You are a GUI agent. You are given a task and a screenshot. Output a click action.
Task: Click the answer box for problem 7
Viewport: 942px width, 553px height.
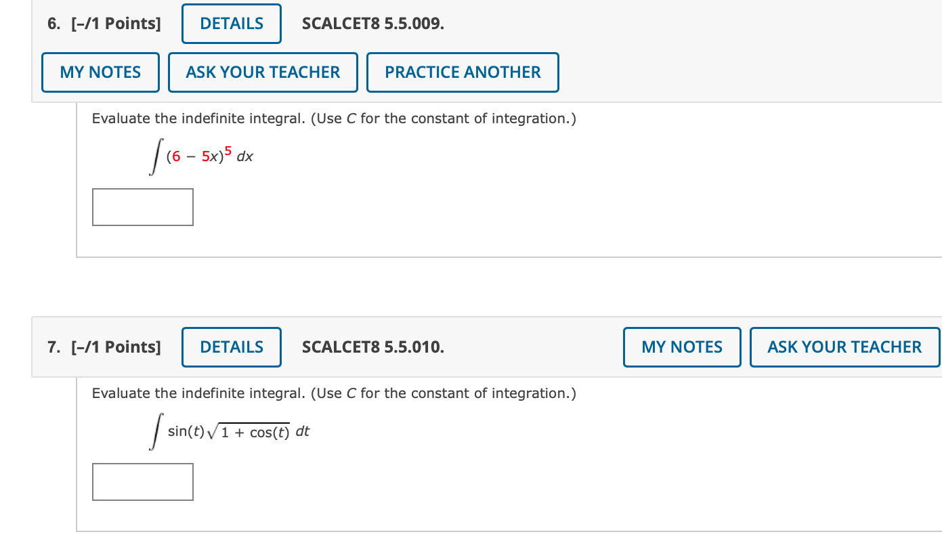click(142, 481)
